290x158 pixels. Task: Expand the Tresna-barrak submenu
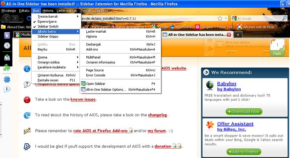click(57, 16)
